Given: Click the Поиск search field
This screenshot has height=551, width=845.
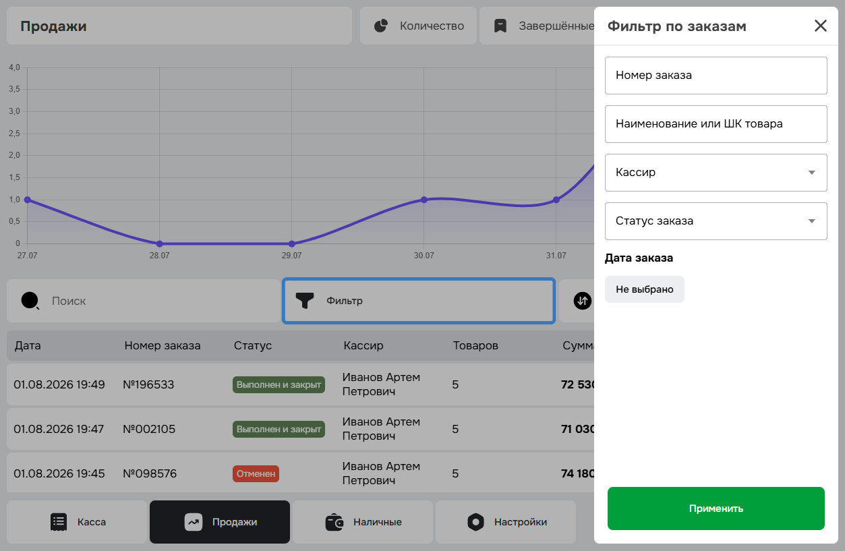Looking at the screenshot, I should pos(143,301).
